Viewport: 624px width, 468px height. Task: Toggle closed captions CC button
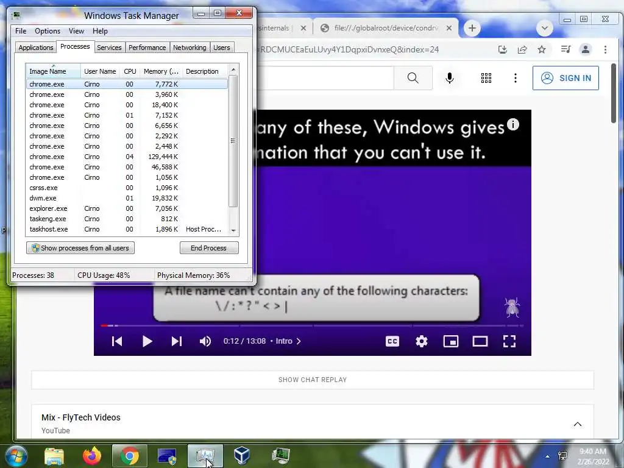[392, 341]
